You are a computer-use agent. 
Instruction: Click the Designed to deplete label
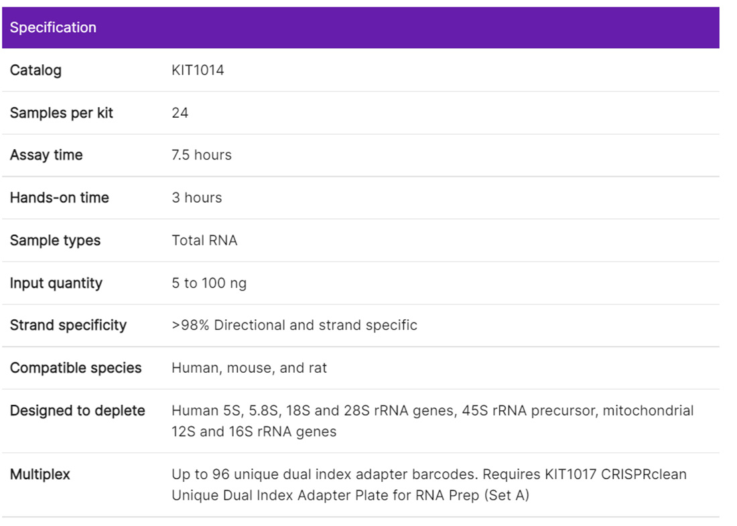(78, 411)
